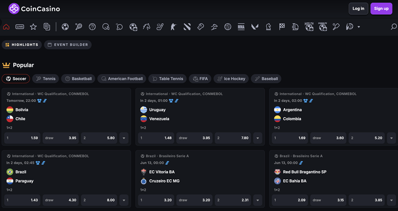The height and width of the screenshot is (211, 398).
Task: Open favorites star icon
Action: (33, 27)
